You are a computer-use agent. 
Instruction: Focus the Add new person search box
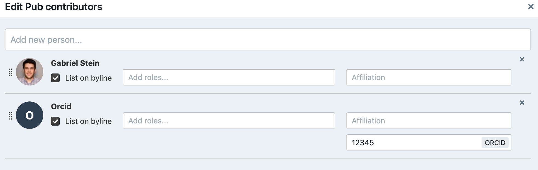(x=268, y=39)
